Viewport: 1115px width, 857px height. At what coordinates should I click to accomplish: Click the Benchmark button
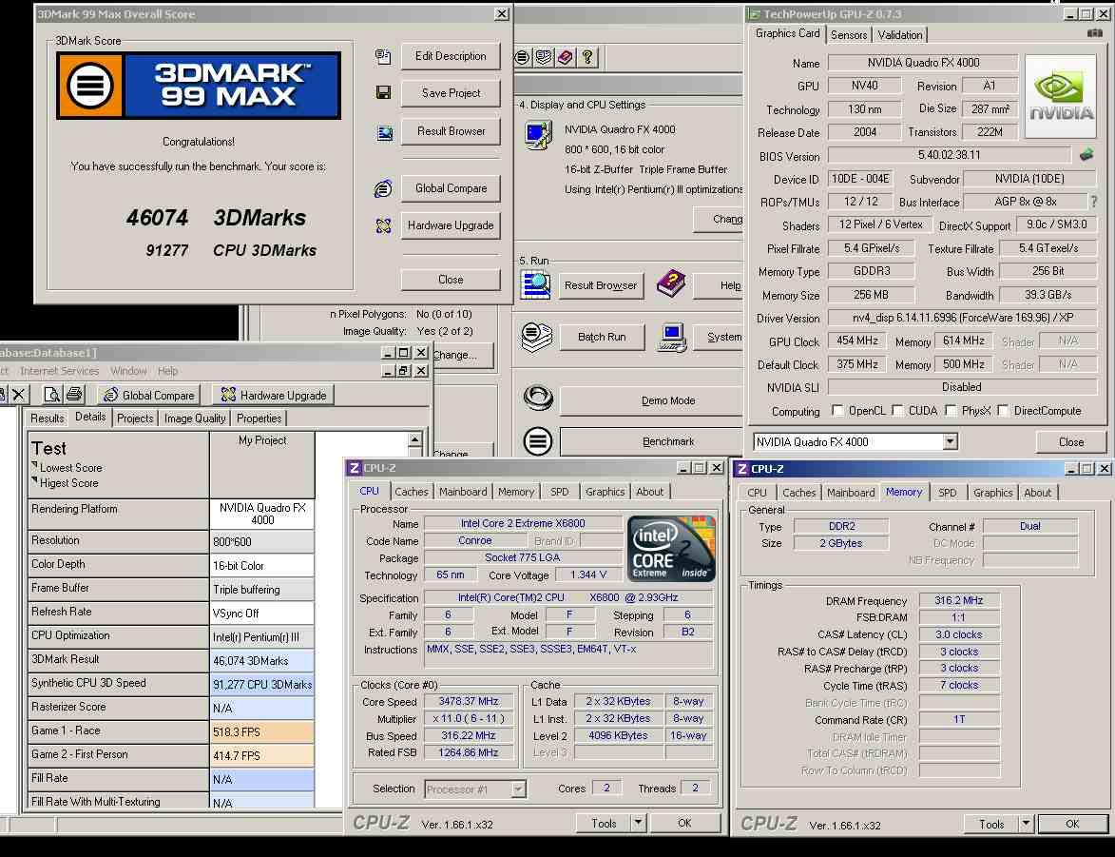[x=650, y=442]
